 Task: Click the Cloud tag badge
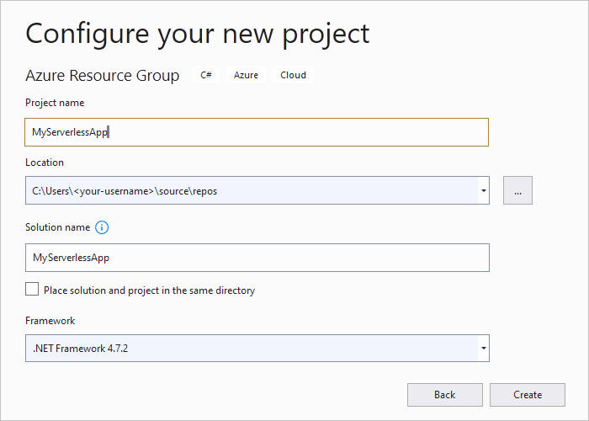click(293, 75)
